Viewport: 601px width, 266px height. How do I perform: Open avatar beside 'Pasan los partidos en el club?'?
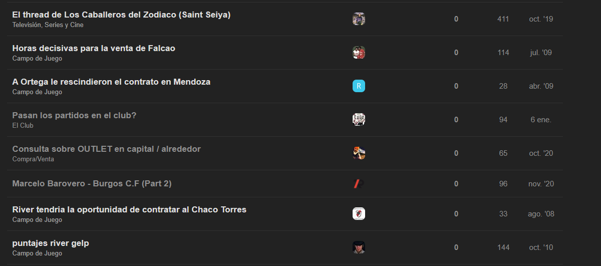coord(359,120)
